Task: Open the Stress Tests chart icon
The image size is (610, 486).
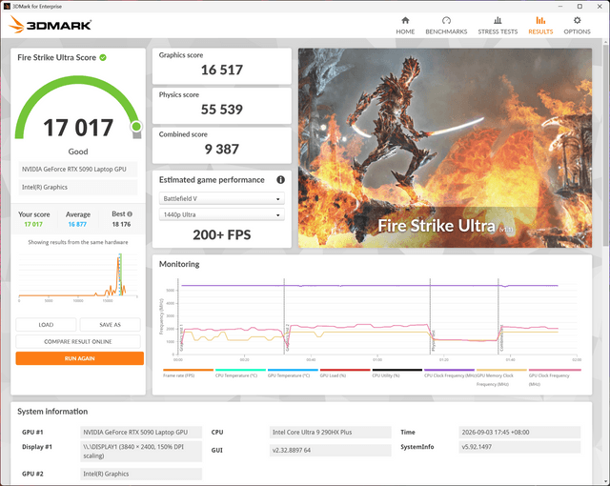Action: (x=498, y=20)
